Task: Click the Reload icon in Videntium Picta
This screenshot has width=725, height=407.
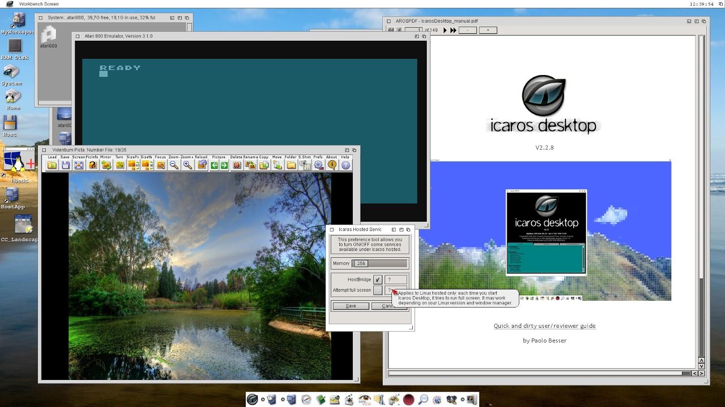Action: pos(202,165)
